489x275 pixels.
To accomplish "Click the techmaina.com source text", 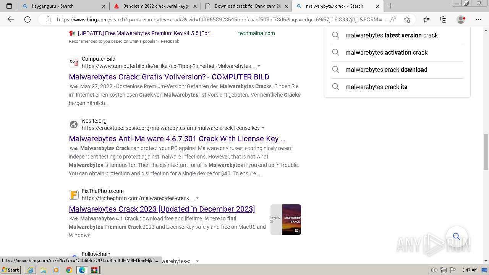I will click(256, 33).
